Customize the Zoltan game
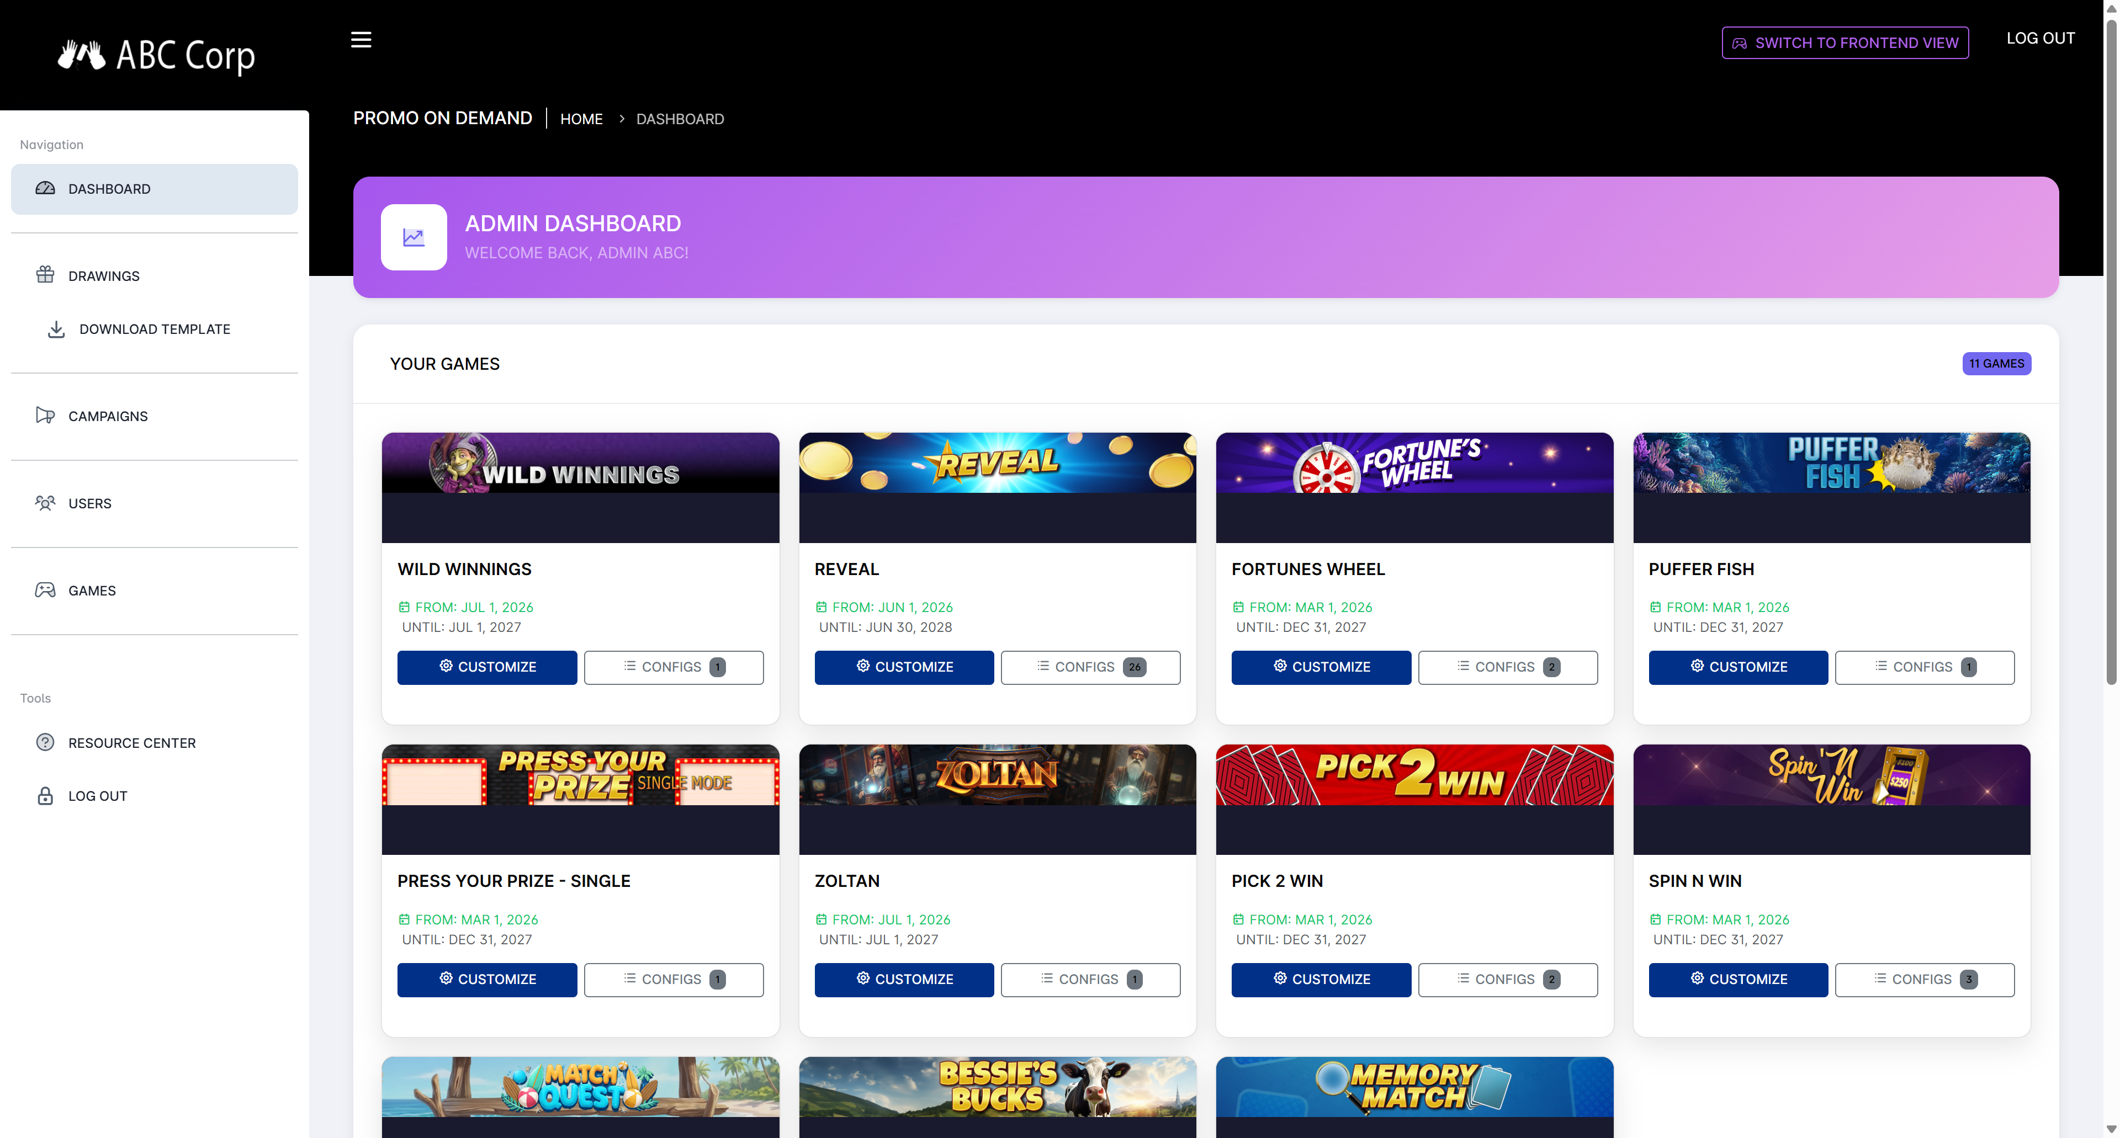The image size is (2120, 1138). point(904,979)
